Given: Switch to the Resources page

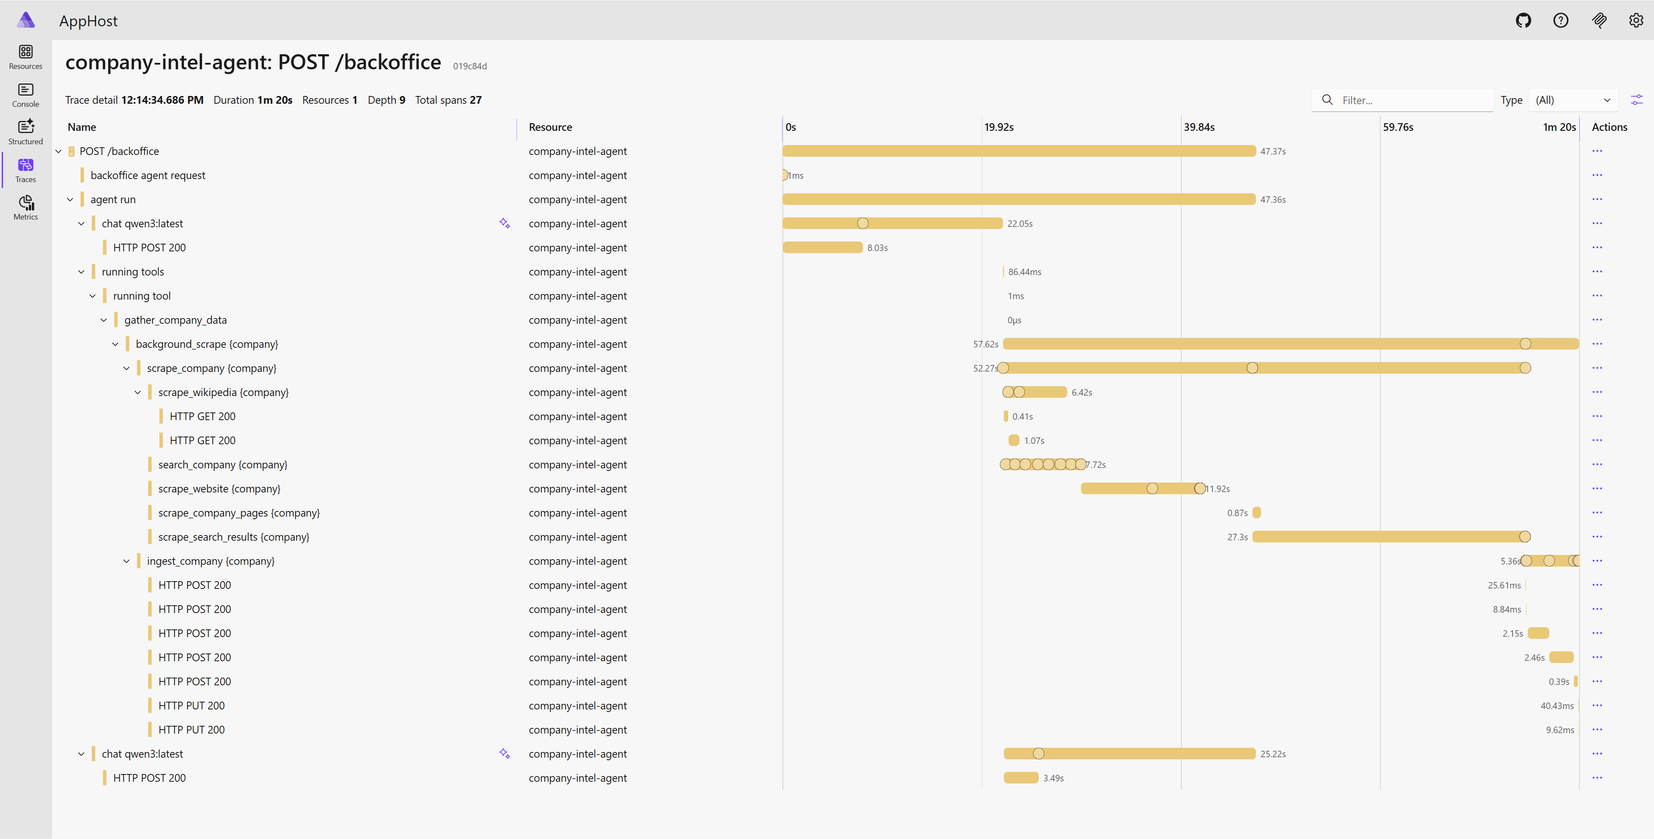Looking at the screenshot, I should [26, 57].
